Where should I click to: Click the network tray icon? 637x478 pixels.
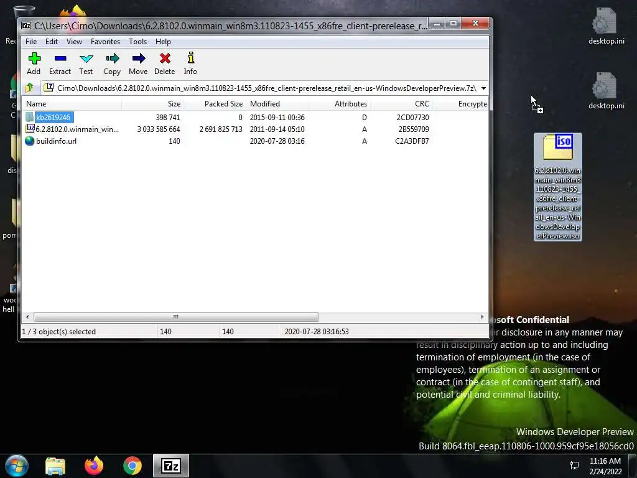[x=574, y=466]
